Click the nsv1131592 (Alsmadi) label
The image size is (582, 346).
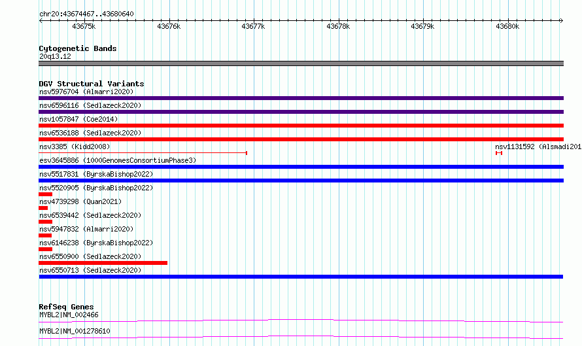click(x=538, y=147)
